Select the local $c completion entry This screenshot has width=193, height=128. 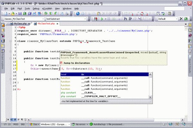[x=105, y=74]
